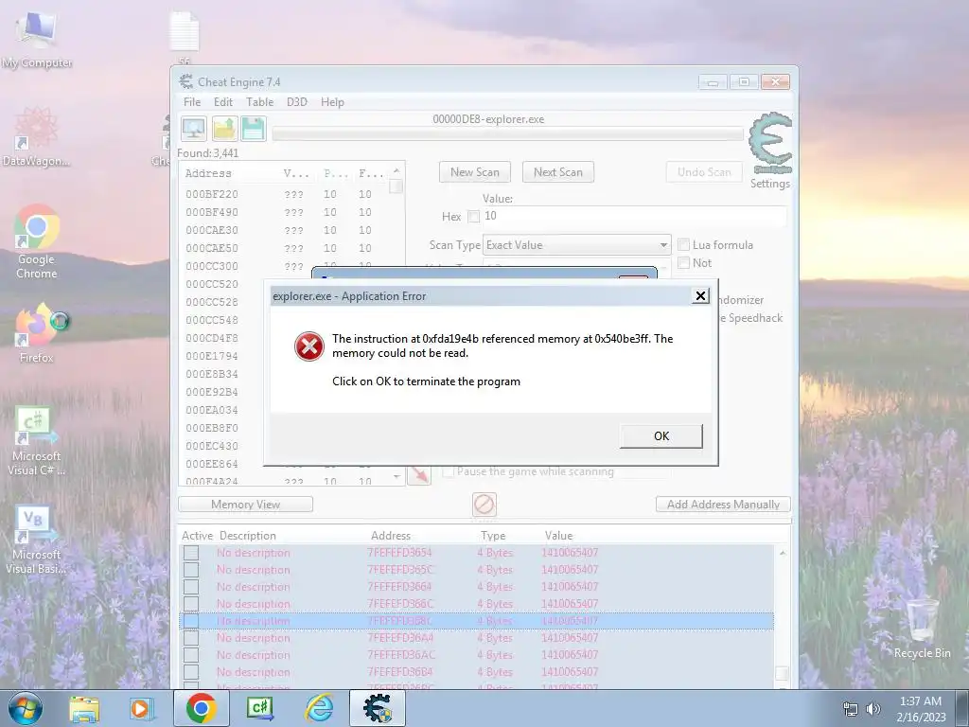Activate checkbox for address 7FEFEFD3664

[x=191, y=587]
